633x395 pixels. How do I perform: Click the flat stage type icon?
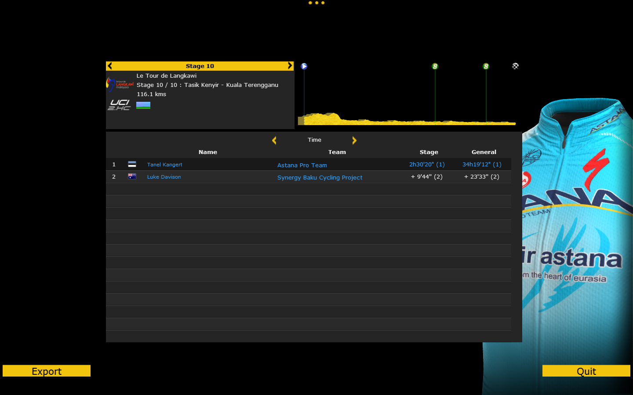pos(143,105)
